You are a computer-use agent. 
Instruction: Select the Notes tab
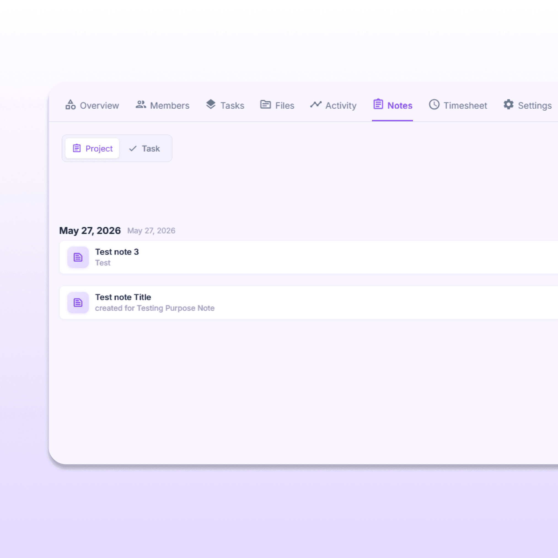point(393,105)
